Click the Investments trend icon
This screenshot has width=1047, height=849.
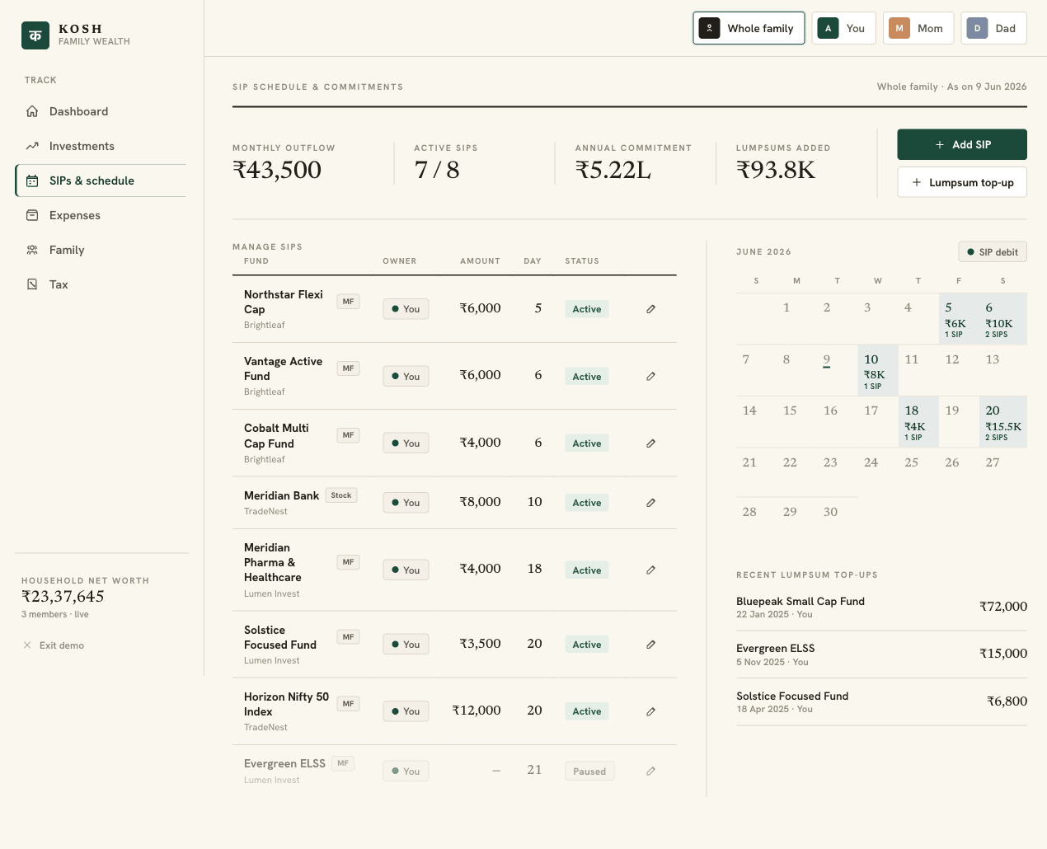pyautogui.click(x=32, y=146)
